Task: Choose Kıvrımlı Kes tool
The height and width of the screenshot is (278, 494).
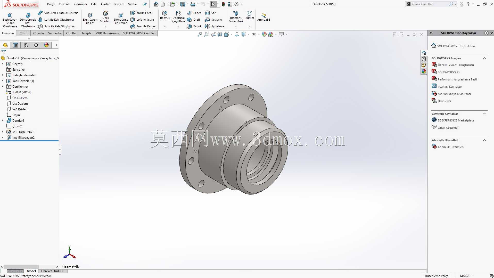Action: click(141, 13)
